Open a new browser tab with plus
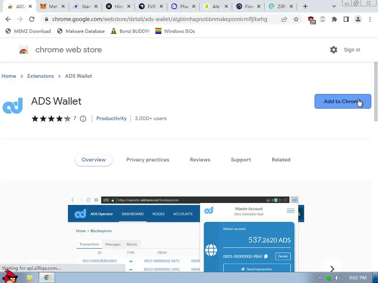The height and width of the screenshot is (283, 378). tap(305, 7)
